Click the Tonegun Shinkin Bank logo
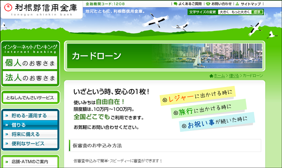The image size is (282, 168). click(x=41, y=10)
